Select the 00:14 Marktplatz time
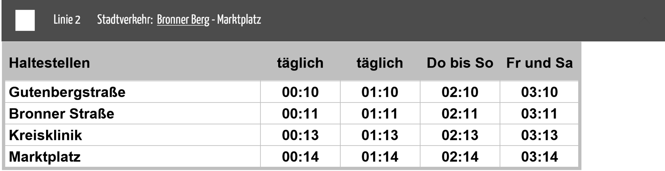This screenshot has width=665, height=171. point(300,157)
